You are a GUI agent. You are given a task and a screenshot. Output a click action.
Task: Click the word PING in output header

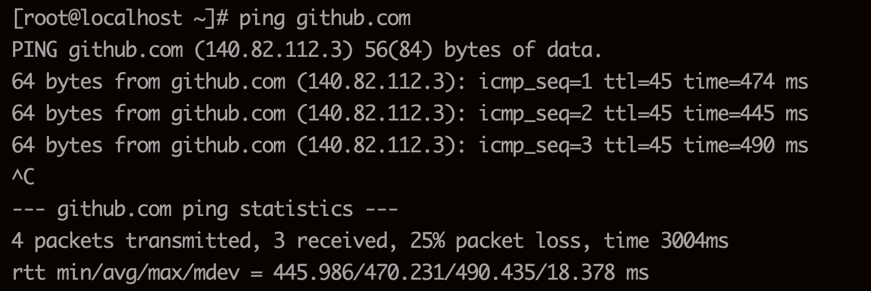(34, 51)
